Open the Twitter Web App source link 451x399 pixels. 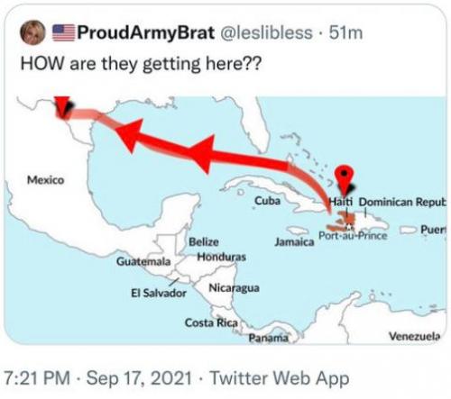click(x=280, y=378)
